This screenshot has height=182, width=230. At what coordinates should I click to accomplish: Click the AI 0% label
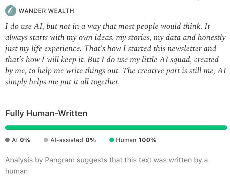pyautogui.click(x=21, y=140)
